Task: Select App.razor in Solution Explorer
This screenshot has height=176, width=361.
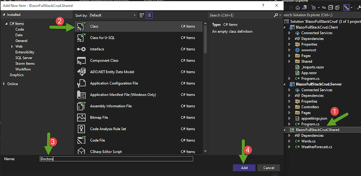Action: tap(309, 73)
